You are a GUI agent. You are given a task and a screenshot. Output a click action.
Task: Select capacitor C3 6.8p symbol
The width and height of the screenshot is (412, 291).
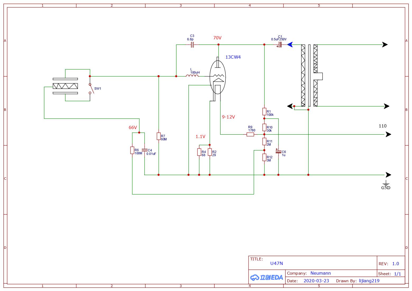pyautogui.click(x=192, y=45)
